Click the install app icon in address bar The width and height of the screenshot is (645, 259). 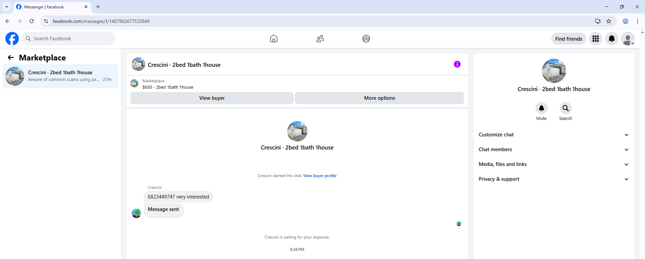598,21
